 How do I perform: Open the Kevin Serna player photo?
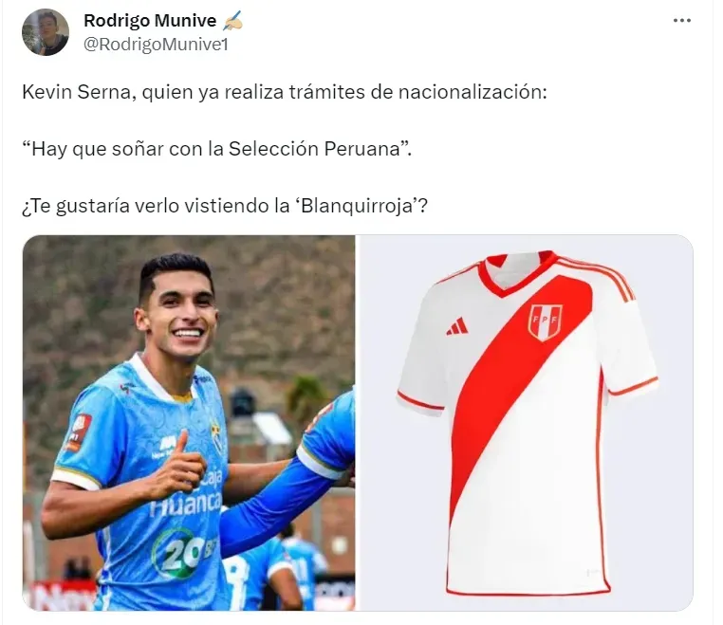coord(189,423)
